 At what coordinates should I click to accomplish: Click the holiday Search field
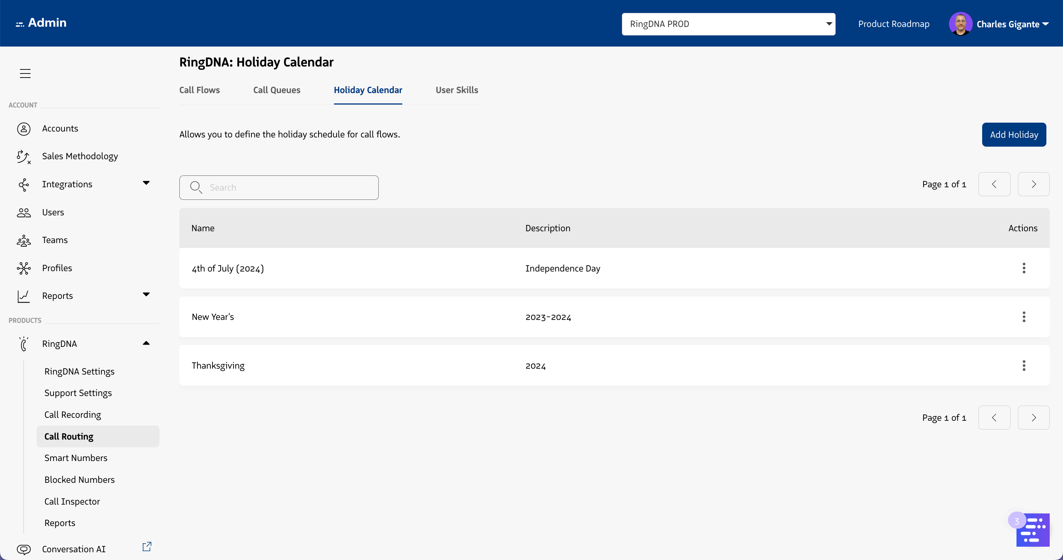[279, 188]
